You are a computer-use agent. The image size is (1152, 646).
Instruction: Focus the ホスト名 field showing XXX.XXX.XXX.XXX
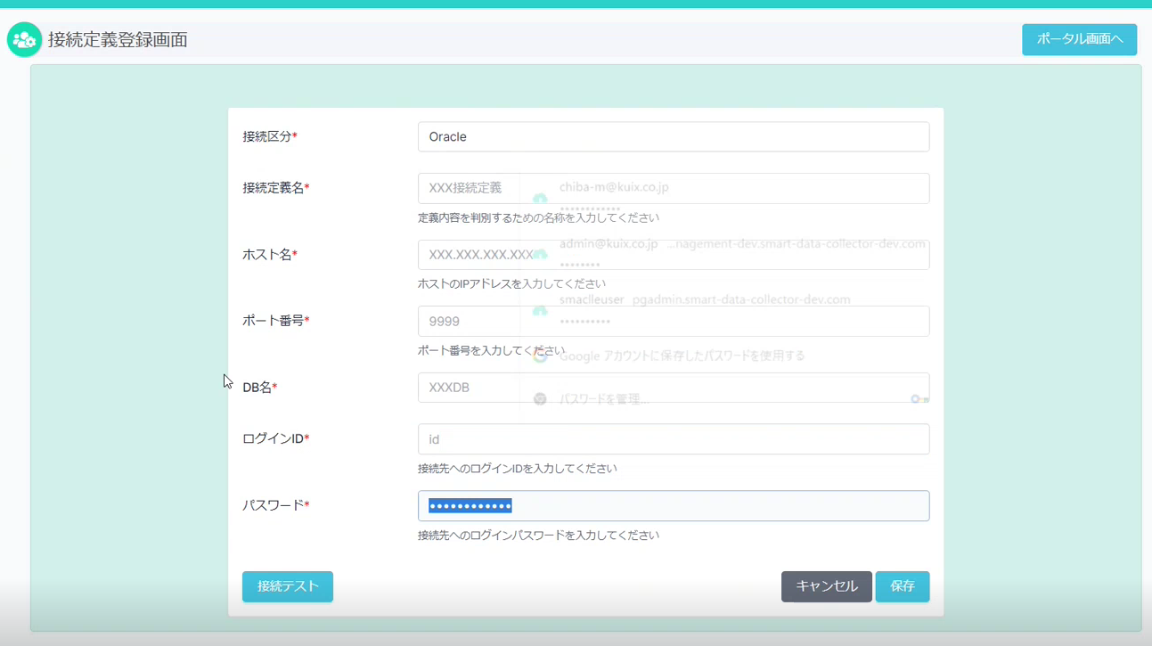(x=674, y=254)
